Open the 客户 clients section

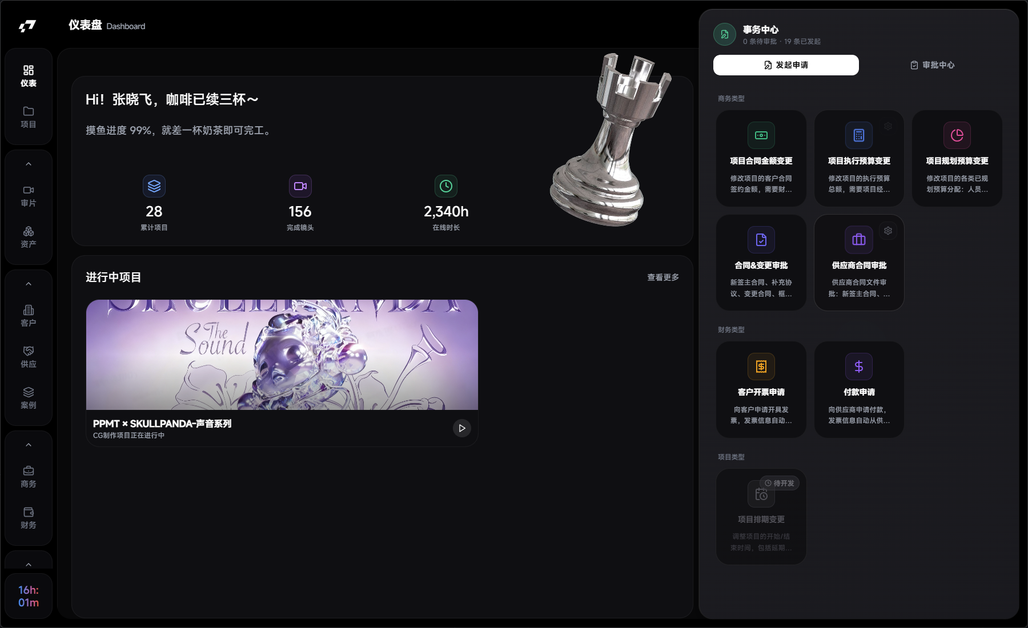29,316
